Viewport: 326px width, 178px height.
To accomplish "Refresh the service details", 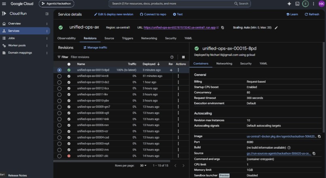I will pyautogui.click(x=312, y=14).
